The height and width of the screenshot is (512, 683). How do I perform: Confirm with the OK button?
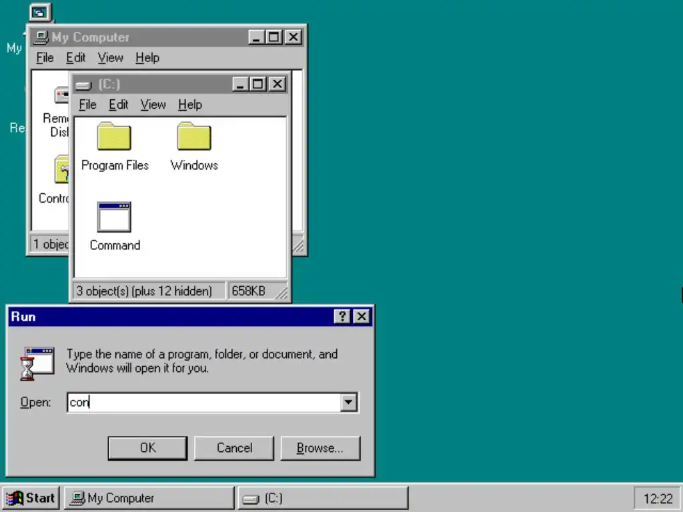point(147,448)
